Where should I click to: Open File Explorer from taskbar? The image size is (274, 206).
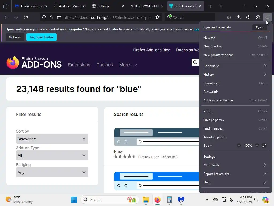[146, 200]
